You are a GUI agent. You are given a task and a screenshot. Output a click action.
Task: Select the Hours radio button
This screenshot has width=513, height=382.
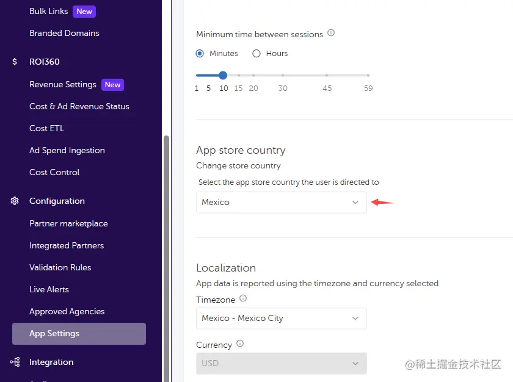256,53
